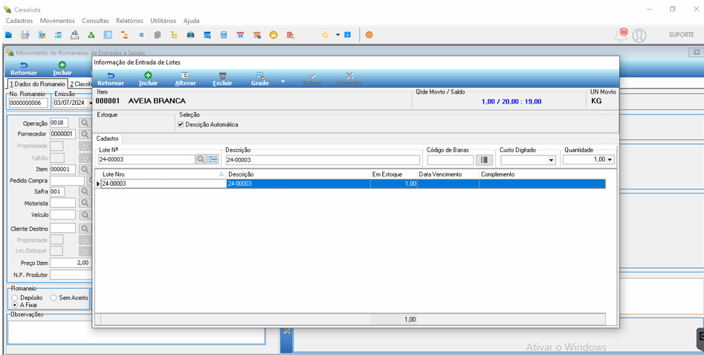Open the Consultas menu

click(x=95, y=21)
